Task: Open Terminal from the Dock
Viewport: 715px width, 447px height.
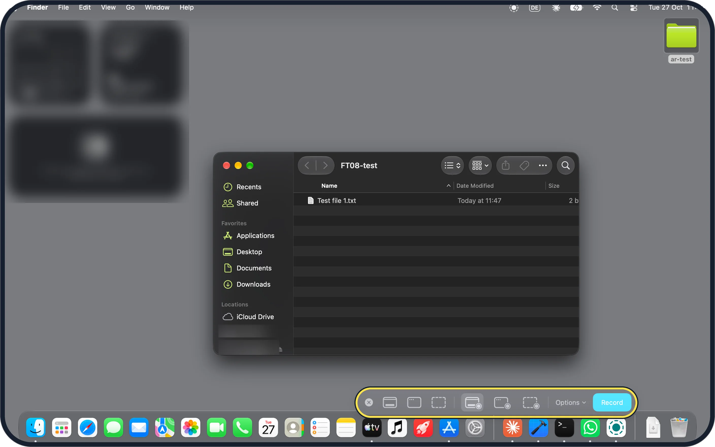Action: click(x=564, y=427)
